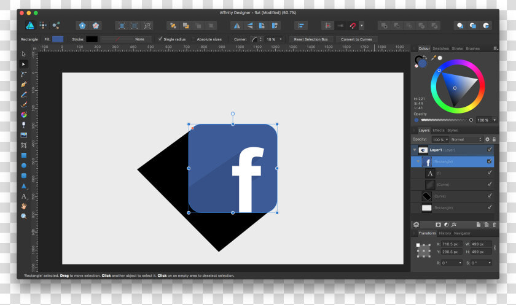This screenshot has height=305, width=516.
Task: Open the Navigator tab
Action: point(462,233)
